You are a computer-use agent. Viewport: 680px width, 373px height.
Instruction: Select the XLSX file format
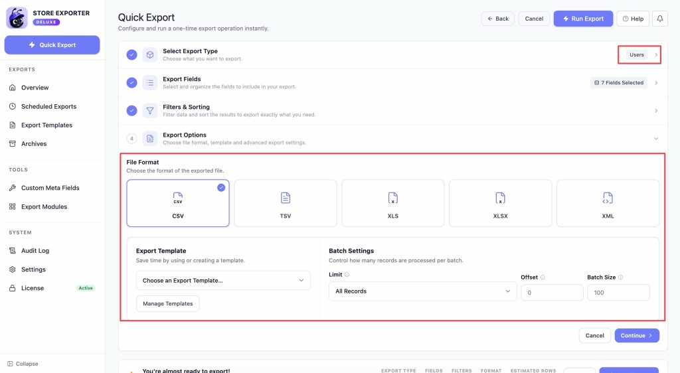point(501,203)
